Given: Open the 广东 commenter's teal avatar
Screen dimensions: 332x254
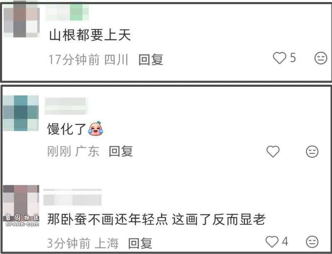Looking at the screenshot, I should (21, 113).
